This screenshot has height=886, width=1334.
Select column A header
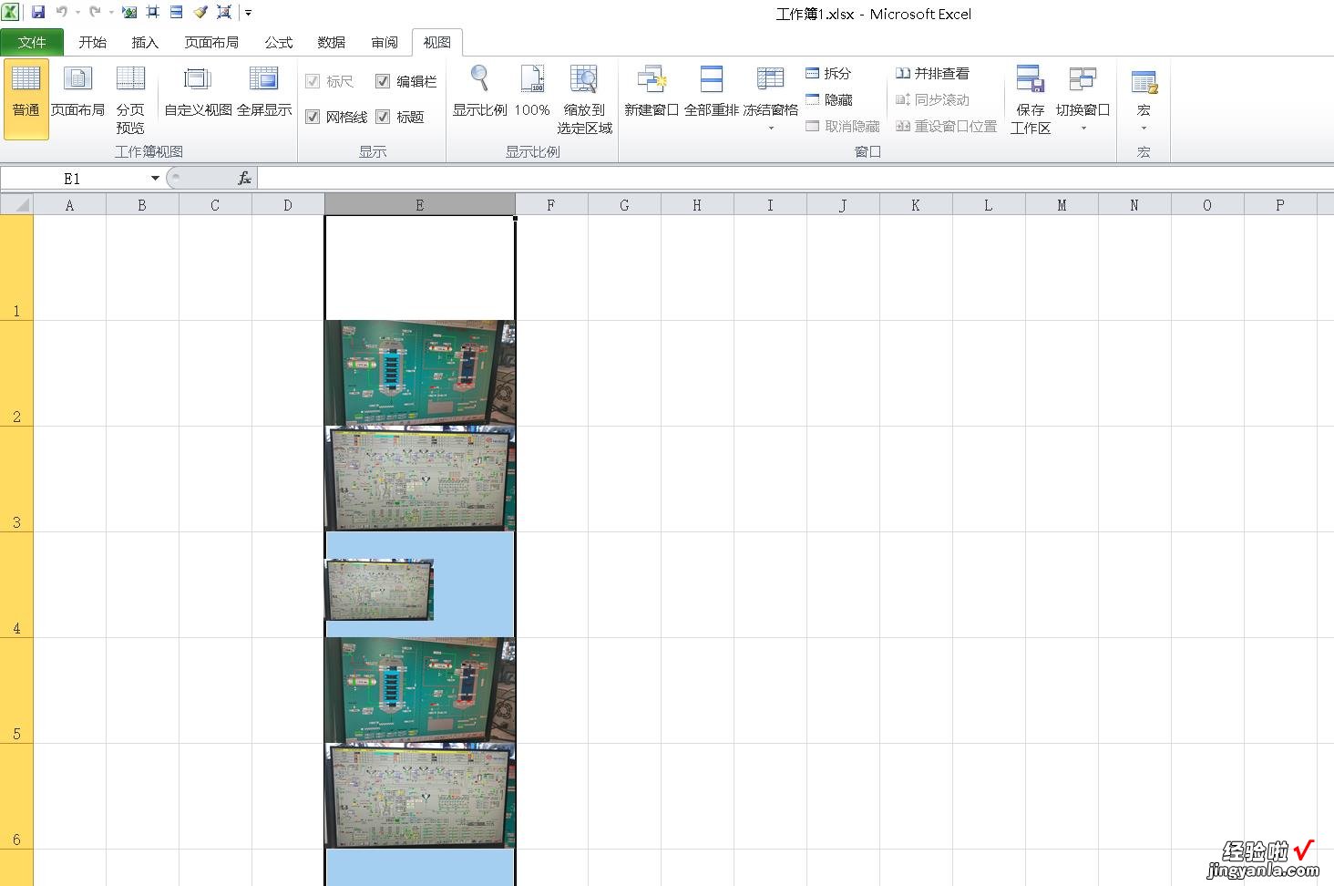pos(69,205)
